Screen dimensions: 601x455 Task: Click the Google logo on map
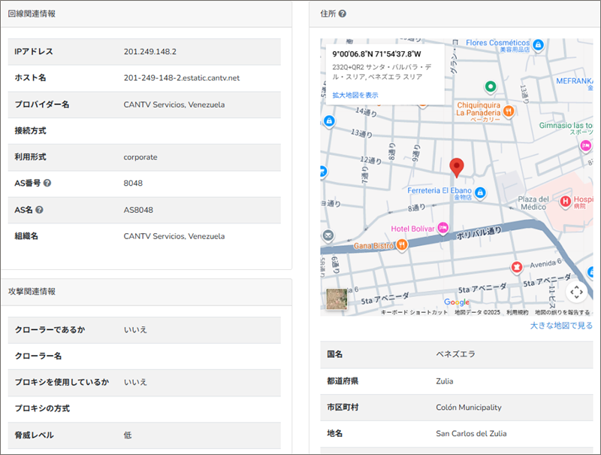coord(456,302)
